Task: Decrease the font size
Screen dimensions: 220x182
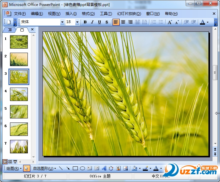Action: pos(177,22)
